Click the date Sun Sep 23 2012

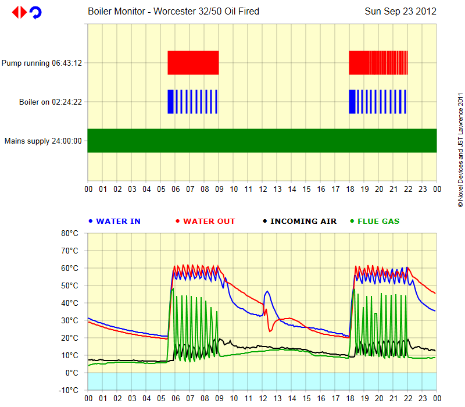400,11
